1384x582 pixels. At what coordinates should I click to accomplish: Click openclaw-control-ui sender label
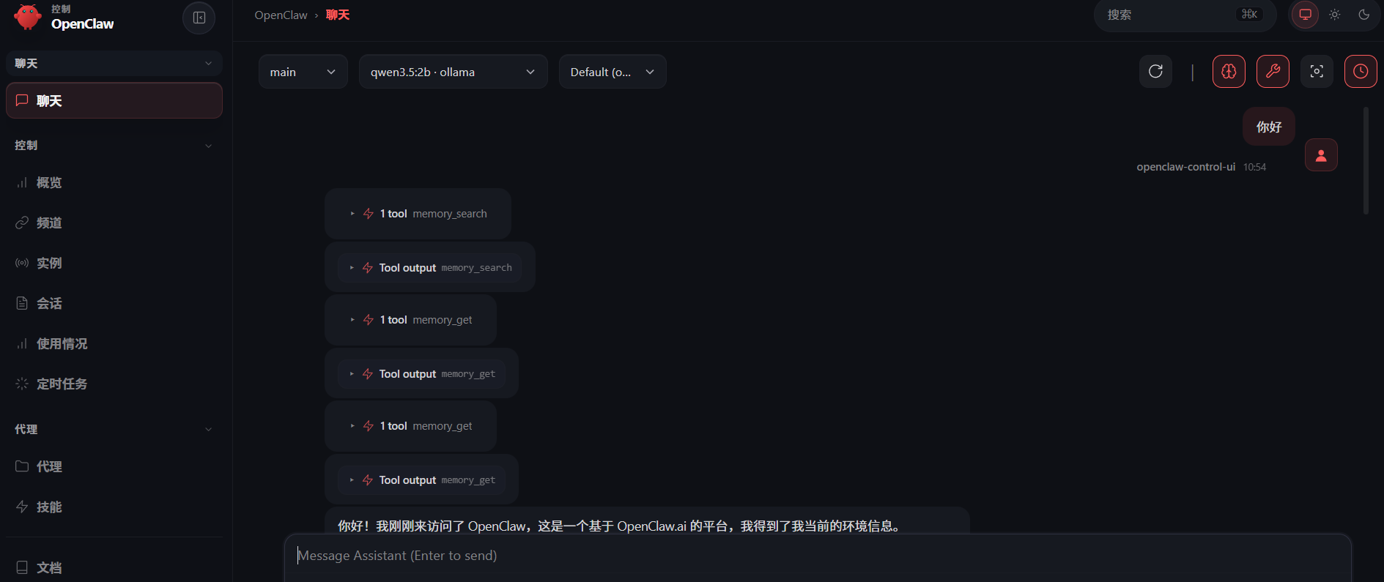(x=1185, y=167)
